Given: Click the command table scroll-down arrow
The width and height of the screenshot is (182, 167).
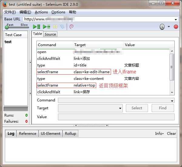Looking at the screenshot, I should tap(172, 93).
